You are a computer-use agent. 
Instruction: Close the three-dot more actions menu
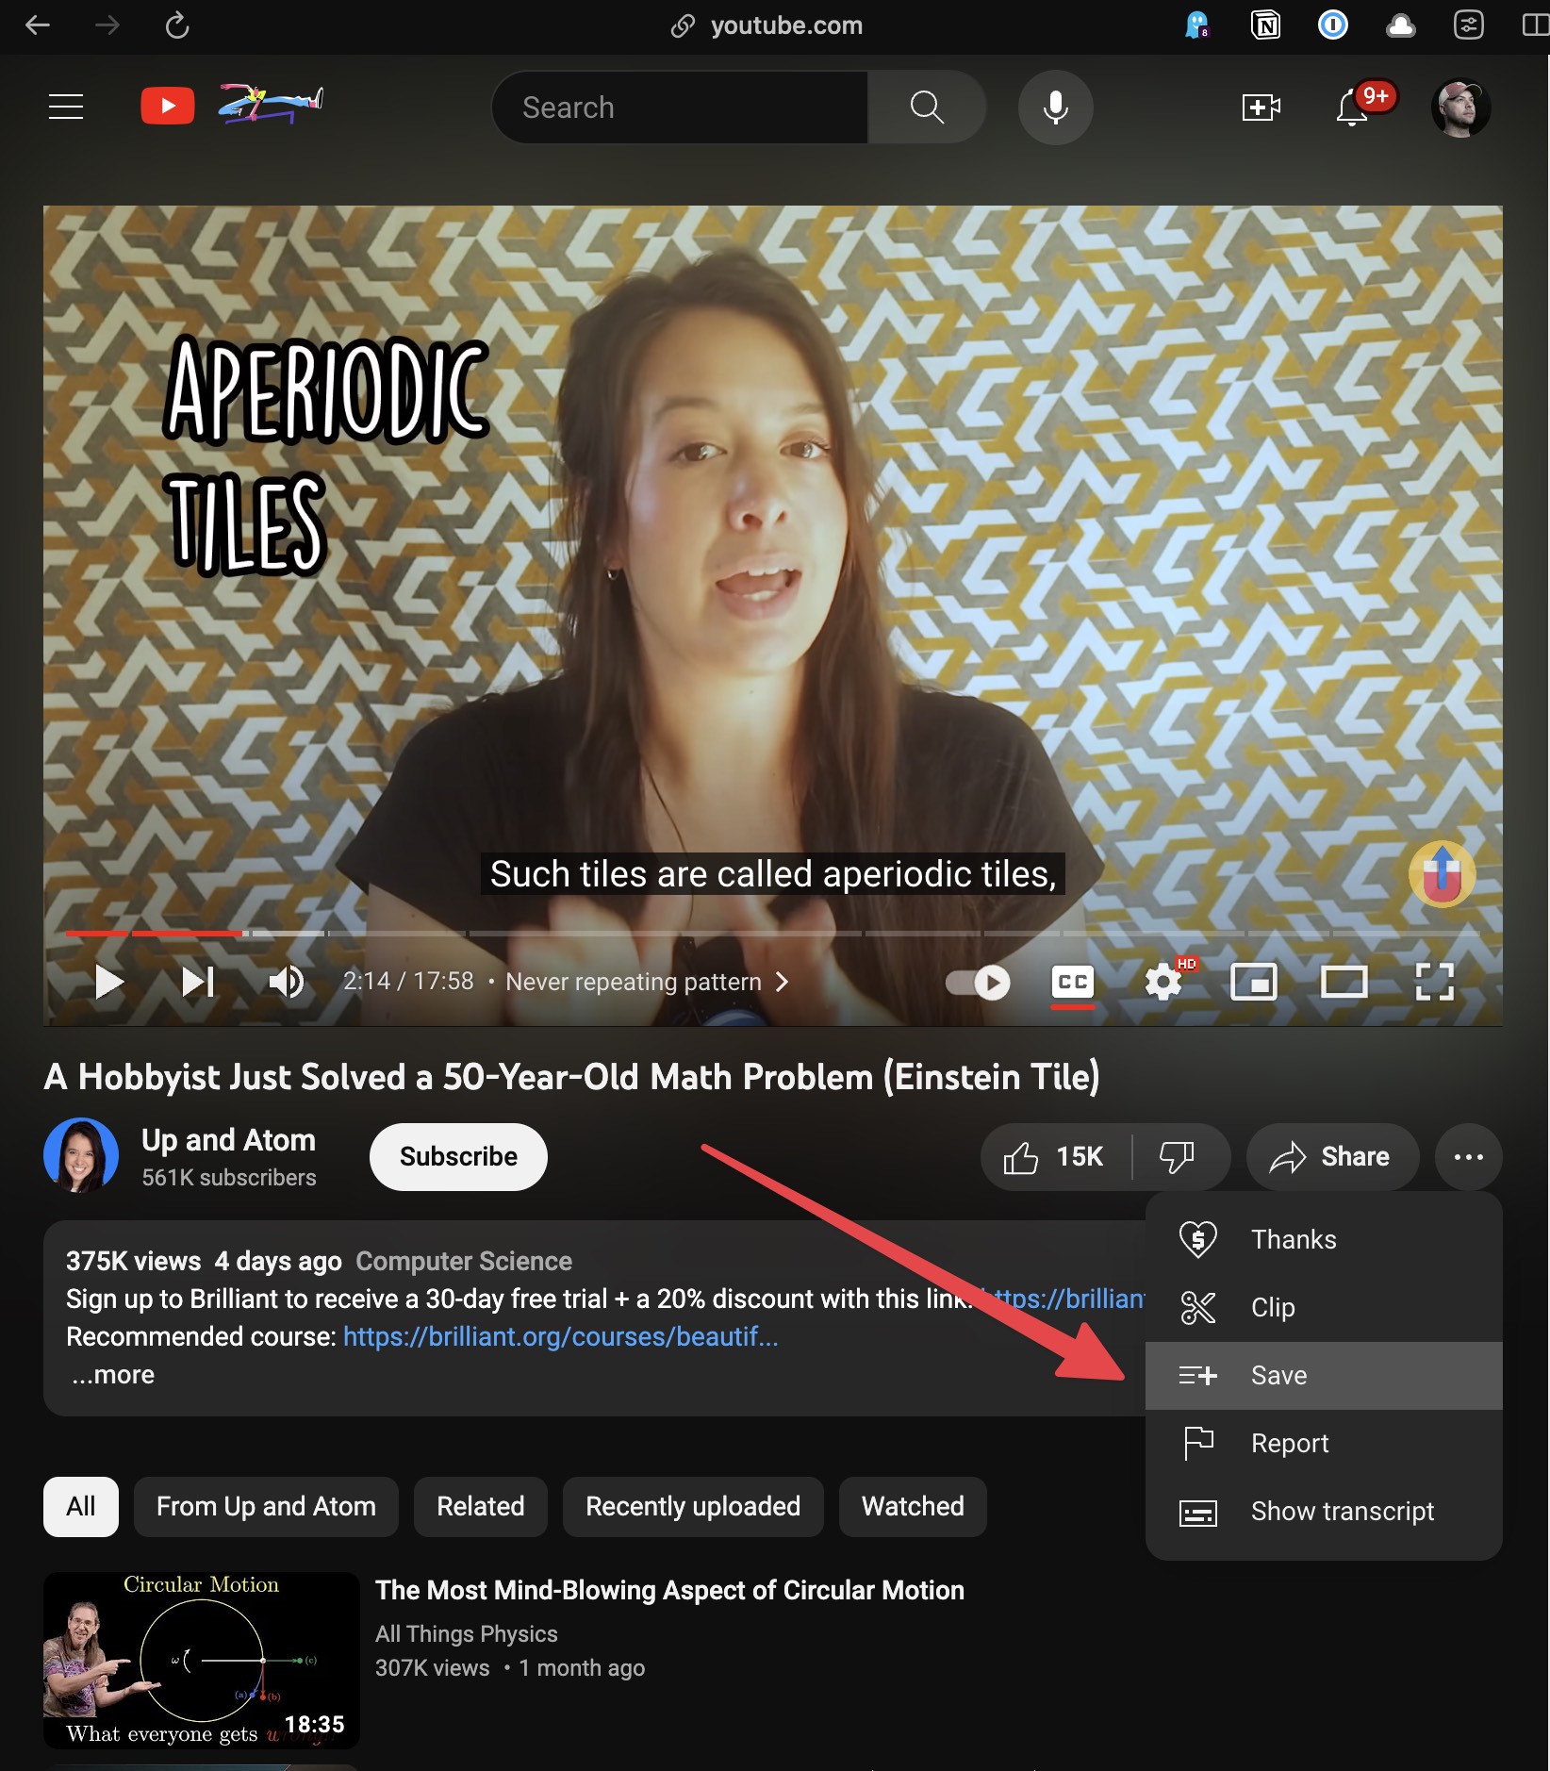pos(1468,1156)
